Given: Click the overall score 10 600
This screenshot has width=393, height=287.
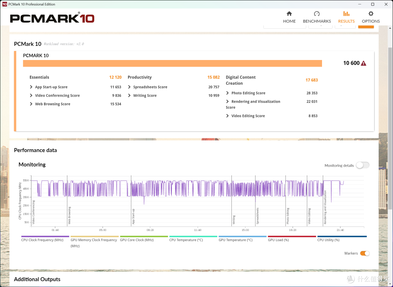Looking at the screenshot, I should tap(351, 63).
